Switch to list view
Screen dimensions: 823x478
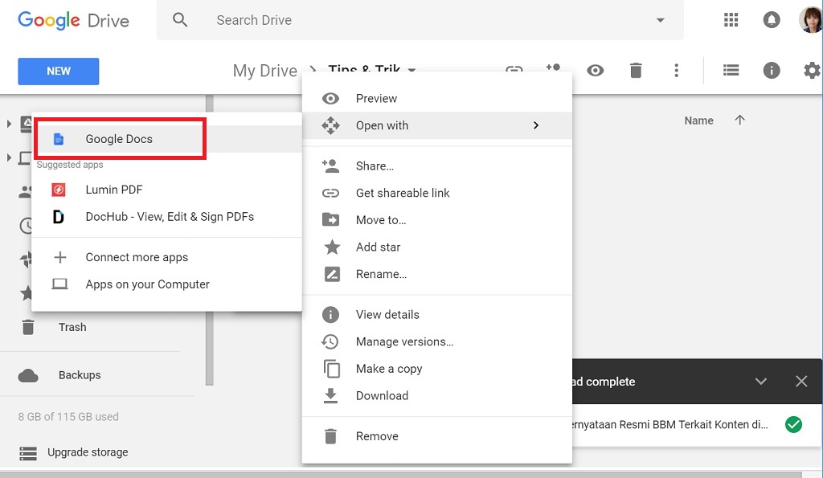(731, 71)
